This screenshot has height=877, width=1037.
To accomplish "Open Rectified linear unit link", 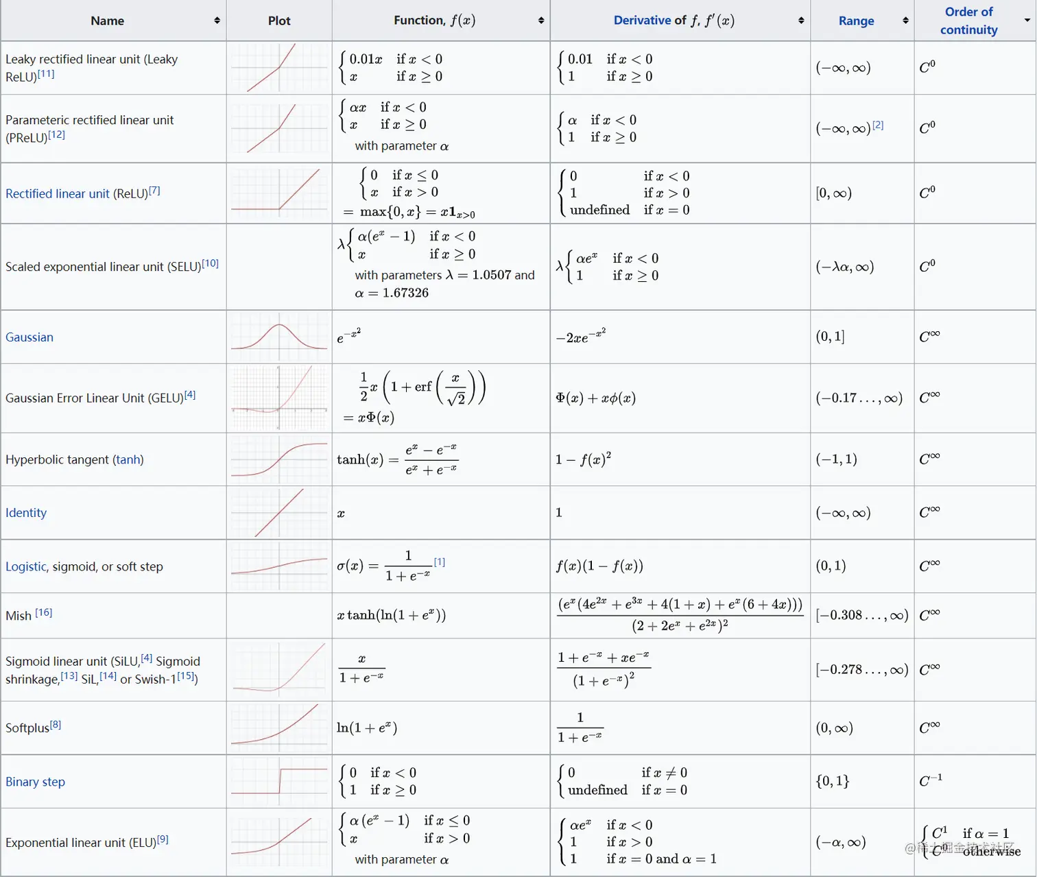I will [58, 193].
